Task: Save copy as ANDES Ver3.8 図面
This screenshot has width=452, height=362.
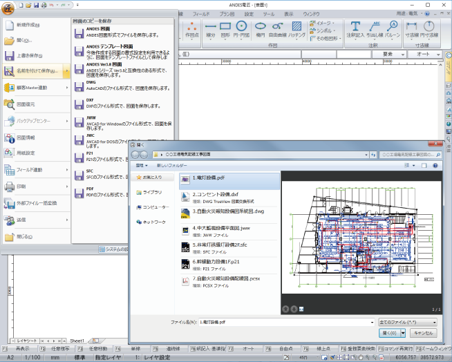Action: coord(123,69)
